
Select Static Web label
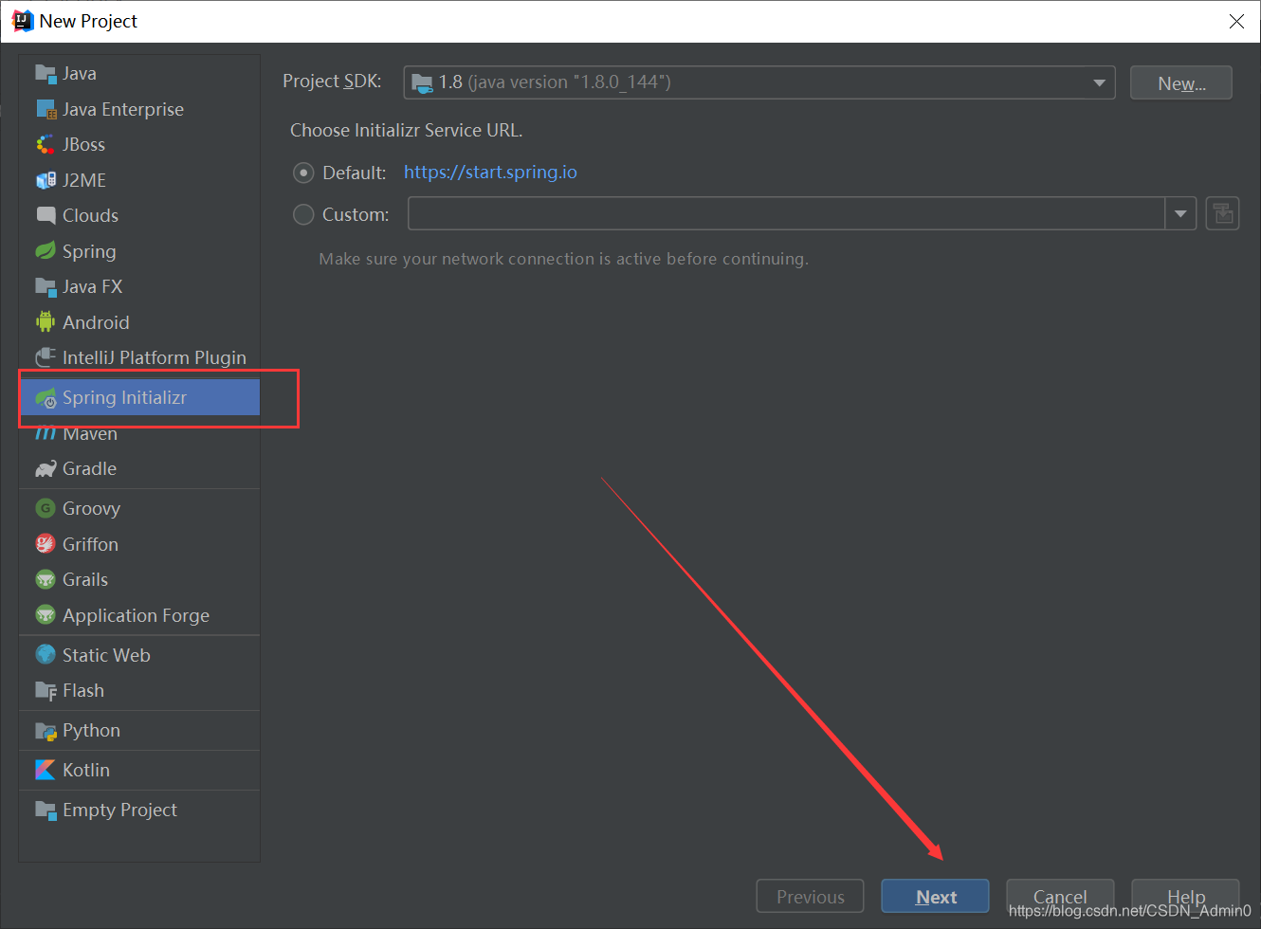click(106, 655)
